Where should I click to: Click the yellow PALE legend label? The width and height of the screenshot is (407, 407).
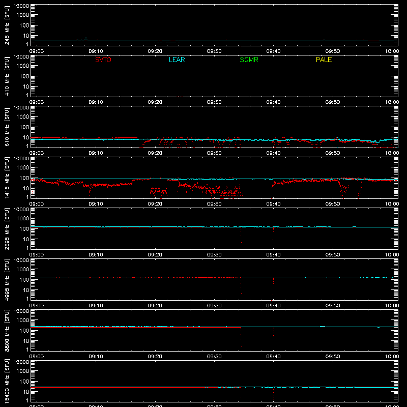(324, 60)
